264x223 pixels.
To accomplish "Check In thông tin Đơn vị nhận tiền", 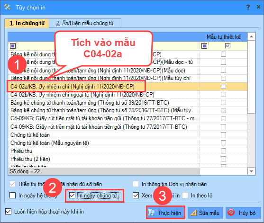I will [136, 184].
